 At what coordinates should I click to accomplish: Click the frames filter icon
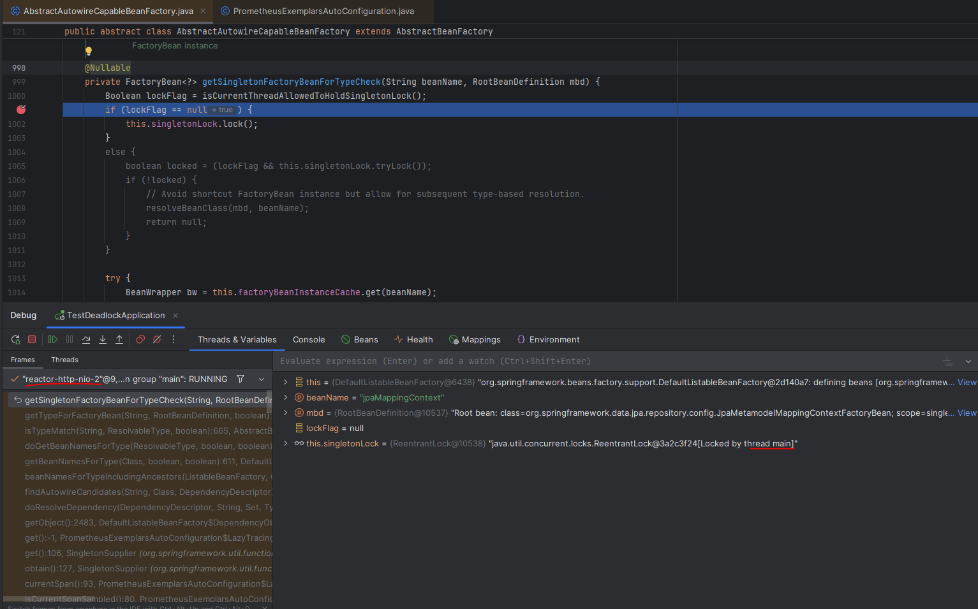pos(241,379)
